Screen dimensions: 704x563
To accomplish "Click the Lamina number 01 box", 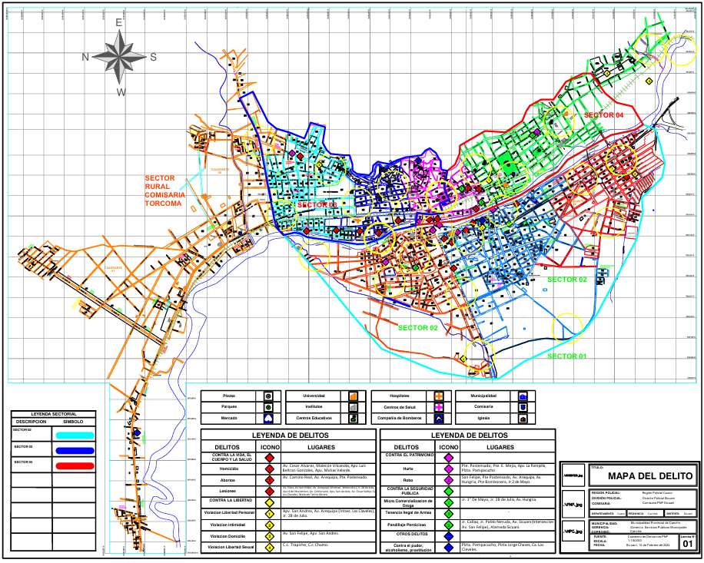I will click(x=686, y=545).
